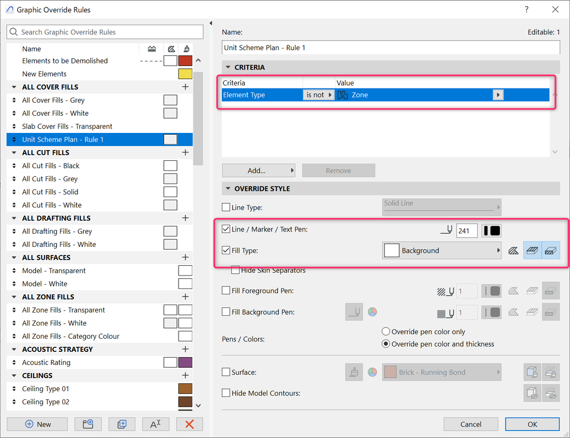Click cover fill icon in Fill Foreground Pen row

click(x=532, y=291)
